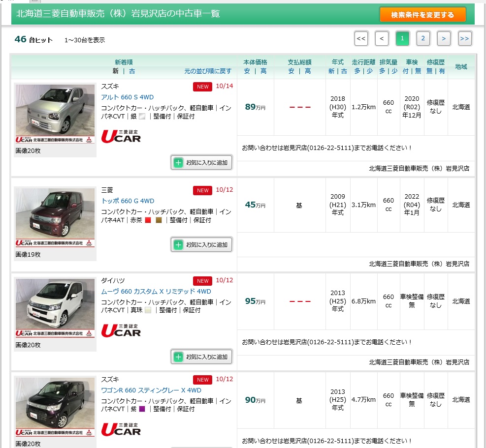Click the purple color swatch on the ワゴンR listing
486x448 pixels.
[142, 409]
